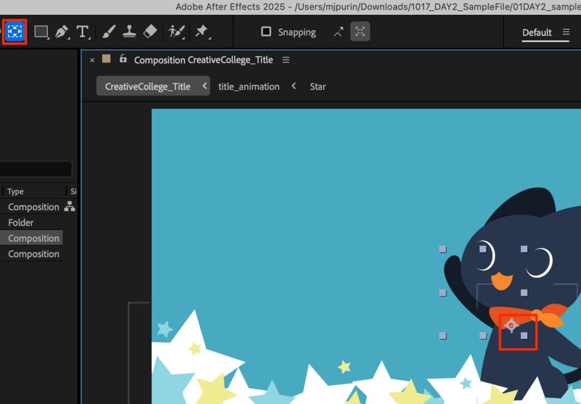Image resolution: width=581 pixels, height=404 pixels.
Task: Select the Brush tool
Action: [108, 32]
